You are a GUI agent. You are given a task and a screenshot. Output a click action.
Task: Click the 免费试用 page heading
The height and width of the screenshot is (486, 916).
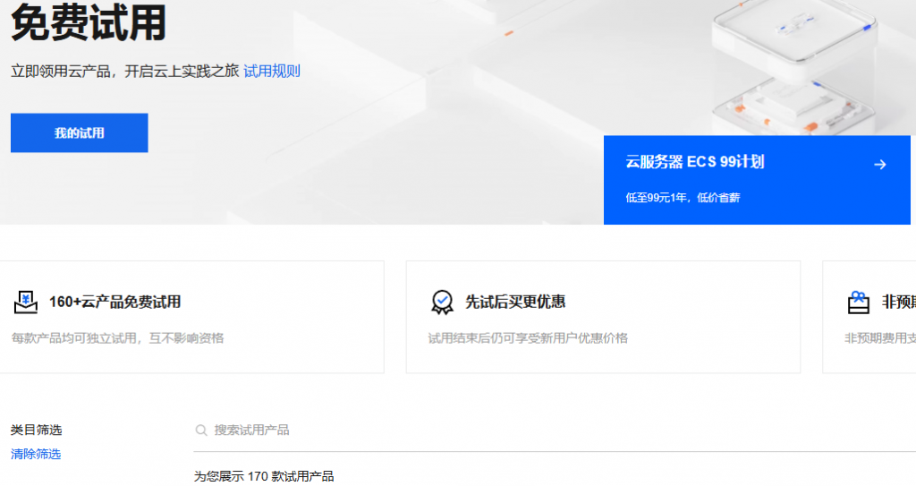[x=88, y=23]
